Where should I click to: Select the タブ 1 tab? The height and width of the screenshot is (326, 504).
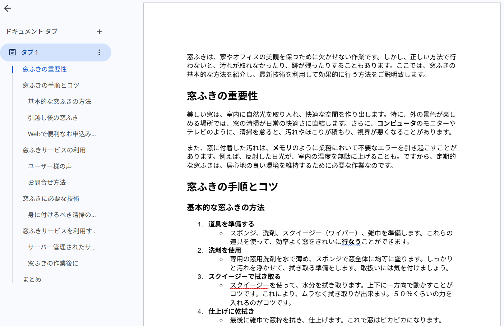click(x=56, y=52)
